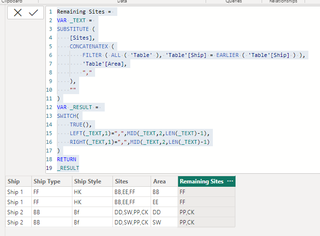Click the SUBSTITUTE function on line 3
320x236 pixels.
73,29
